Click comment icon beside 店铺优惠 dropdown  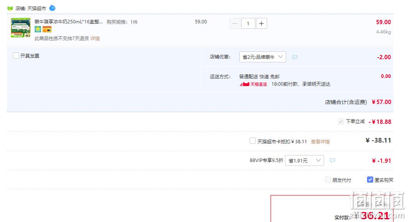pyautogui.click(x=294, y=57)
